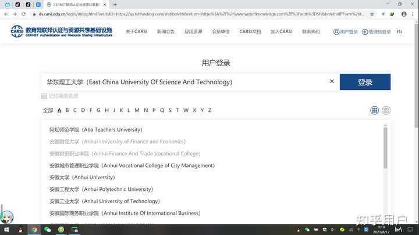The width and height of the screenshot is (419, 235).
Task: Open the notification center icon in the taskbar
Action: [410, 229]
